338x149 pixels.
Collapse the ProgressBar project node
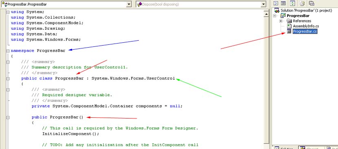[x=274, y=16]
